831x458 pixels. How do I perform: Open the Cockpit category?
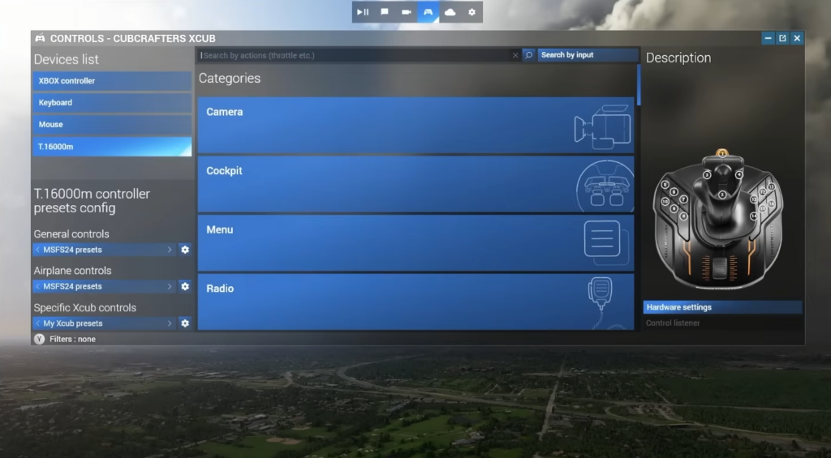coord(415,184)
